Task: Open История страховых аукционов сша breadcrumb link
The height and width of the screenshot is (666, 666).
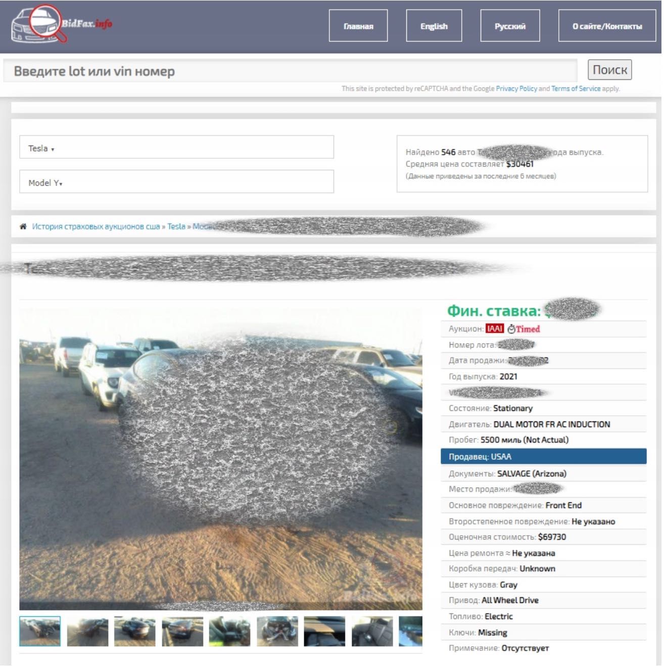Action: pyautogui.click(x=96, y=226)
